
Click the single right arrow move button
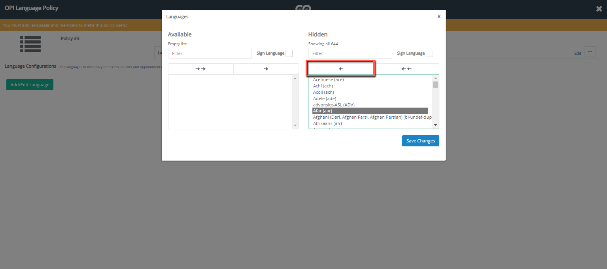point(266,69)
